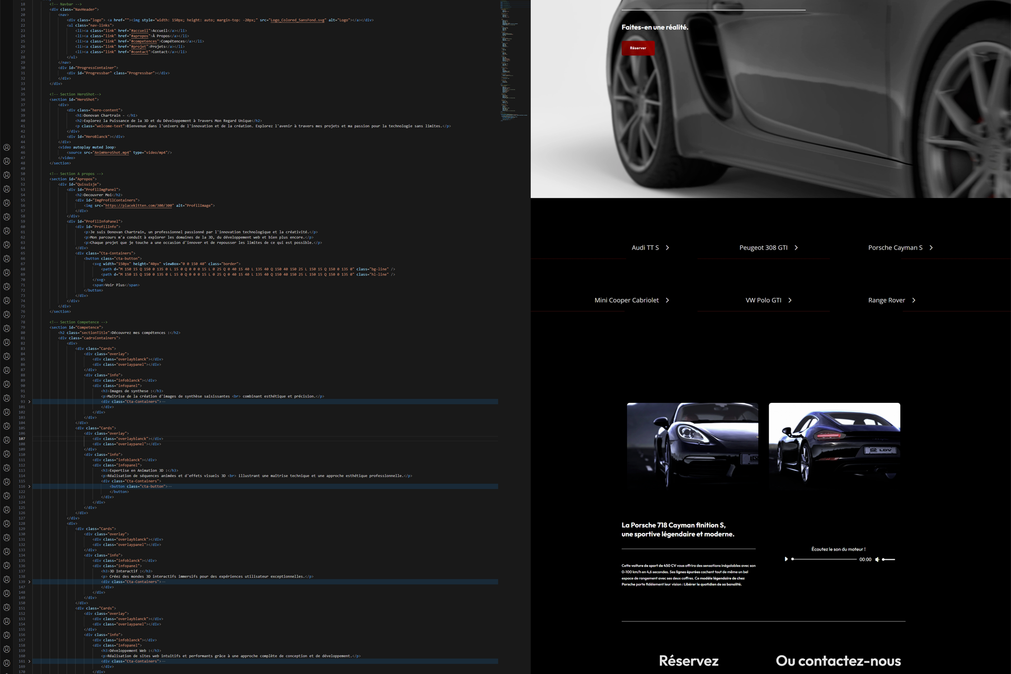Play the engine sound audio
This screenshot has height=674, width=1011.
(x=786, y=559)
